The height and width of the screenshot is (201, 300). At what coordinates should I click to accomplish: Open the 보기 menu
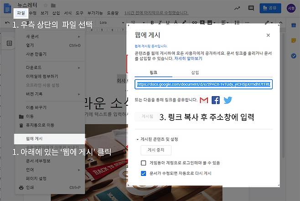(x=44, y=13)
